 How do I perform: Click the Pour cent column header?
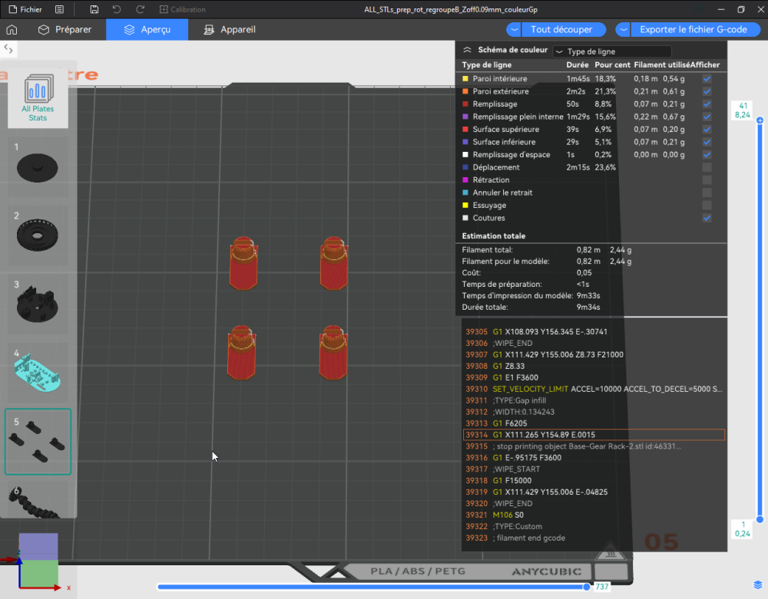point(612,64)
